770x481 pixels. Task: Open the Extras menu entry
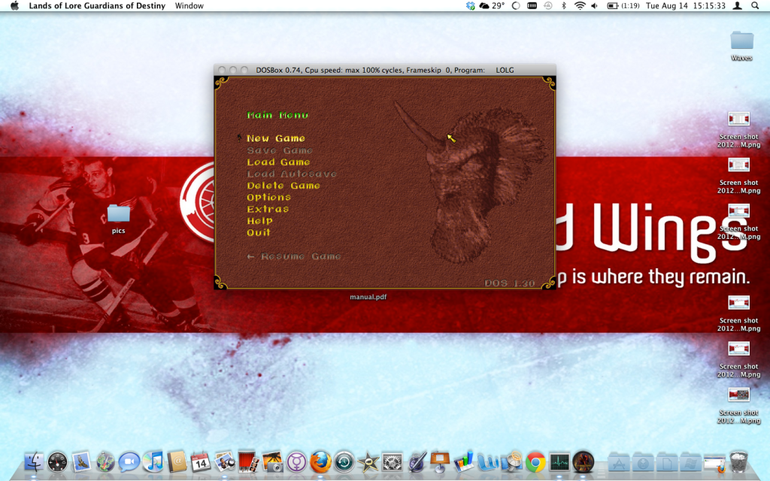point(268,209)
